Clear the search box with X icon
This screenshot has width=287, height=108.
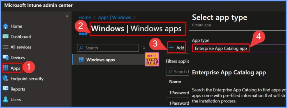[144, 48]
